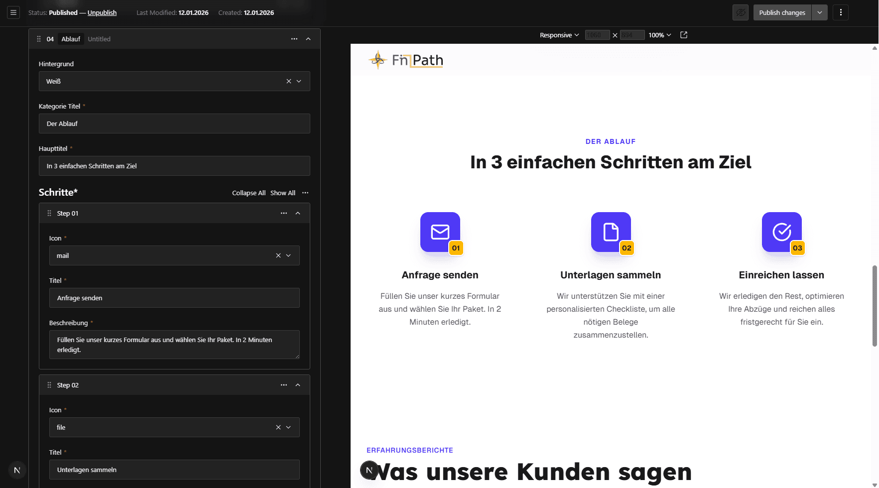Open the three-dot menu next to Schritte
The width and height of the screenshot is (879, 488).
(305, 193)
